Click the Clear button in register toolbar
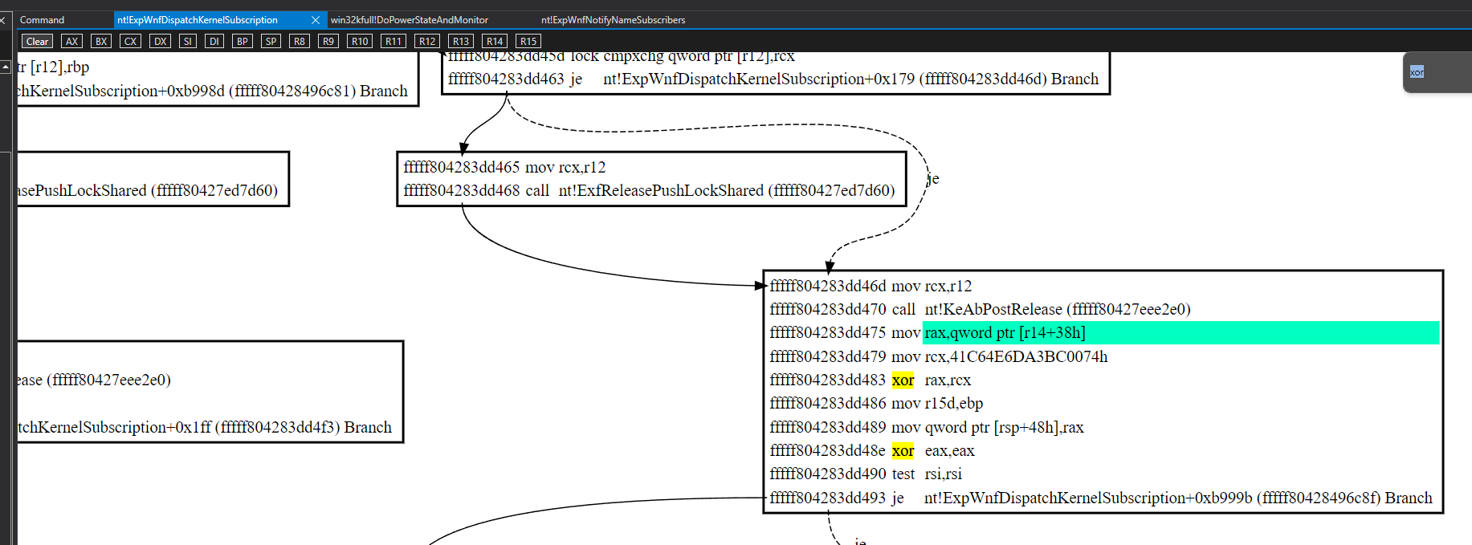This screenshot has width=1472, height=545. [37, 42]
